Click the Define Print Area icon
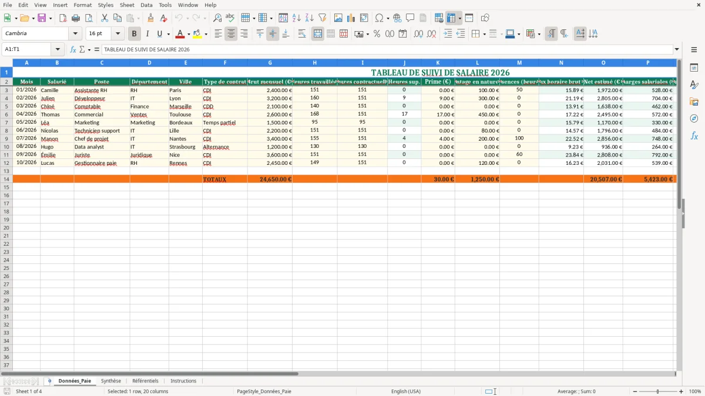This screenshot has width=705, height=396. (x=439, y=18)
